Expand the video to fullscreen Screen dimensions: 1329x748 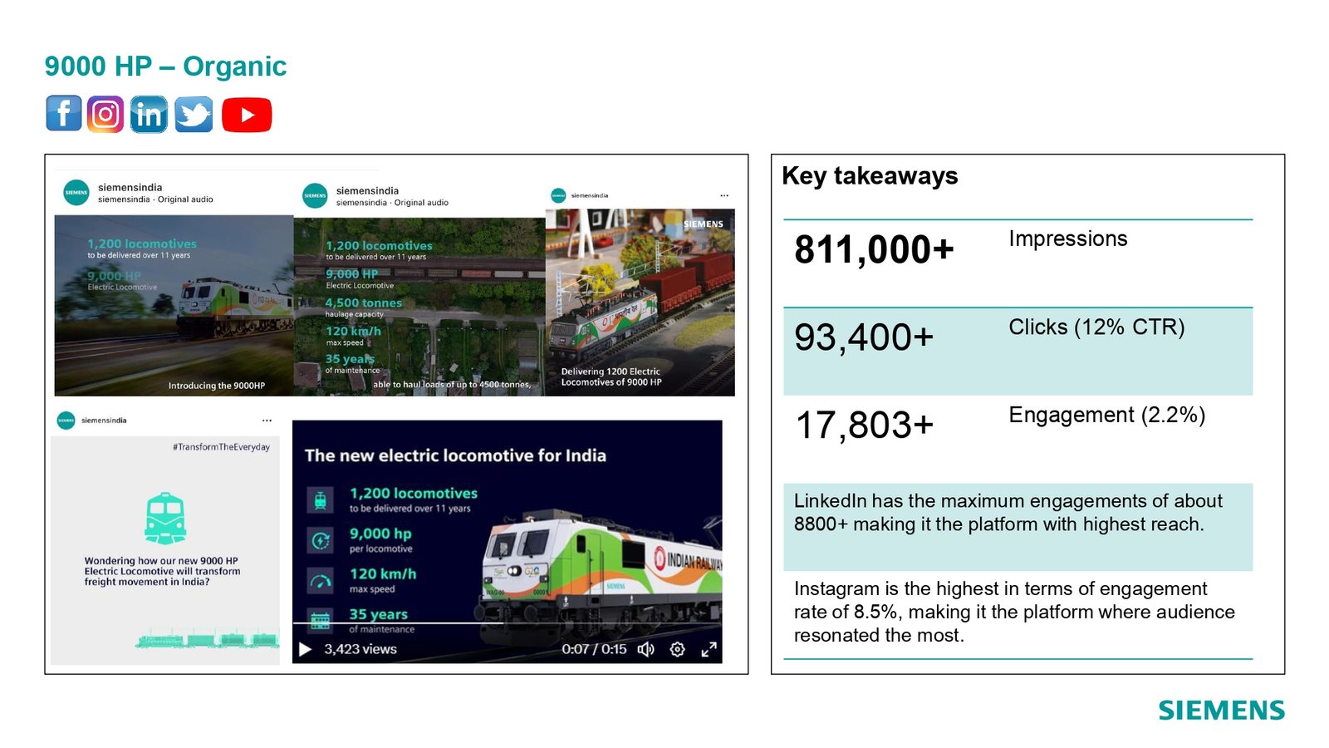coord(709,649)
